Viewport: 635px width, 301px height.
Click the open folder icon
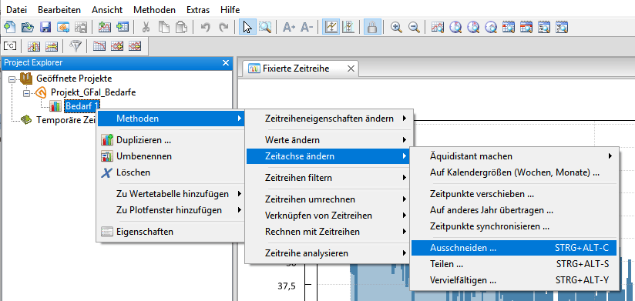27,27
